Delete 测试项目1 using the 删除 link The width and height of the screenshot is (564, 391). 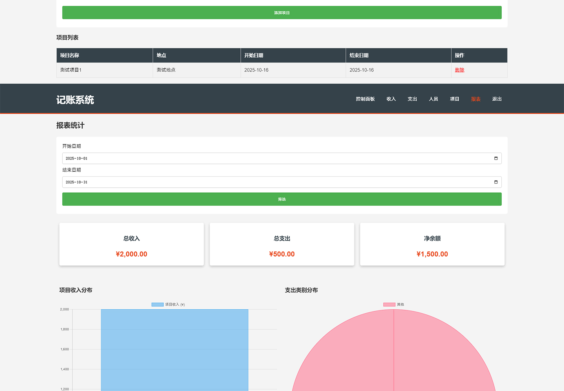(x=459, y=70)
